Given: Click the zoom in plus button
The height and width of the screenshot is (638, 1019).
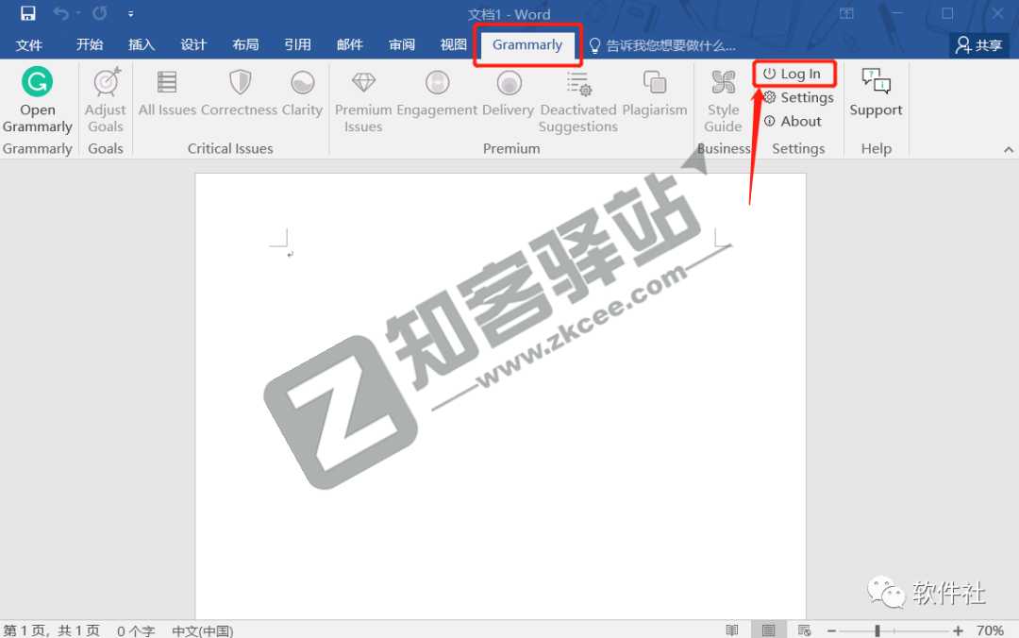Looking at the screenshot, I should coord(958,630).
